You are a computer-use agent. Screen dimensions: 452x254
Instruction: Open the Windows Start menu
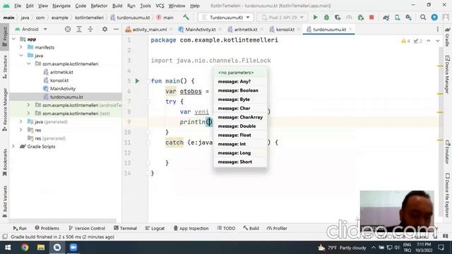(x=8, y=248)
